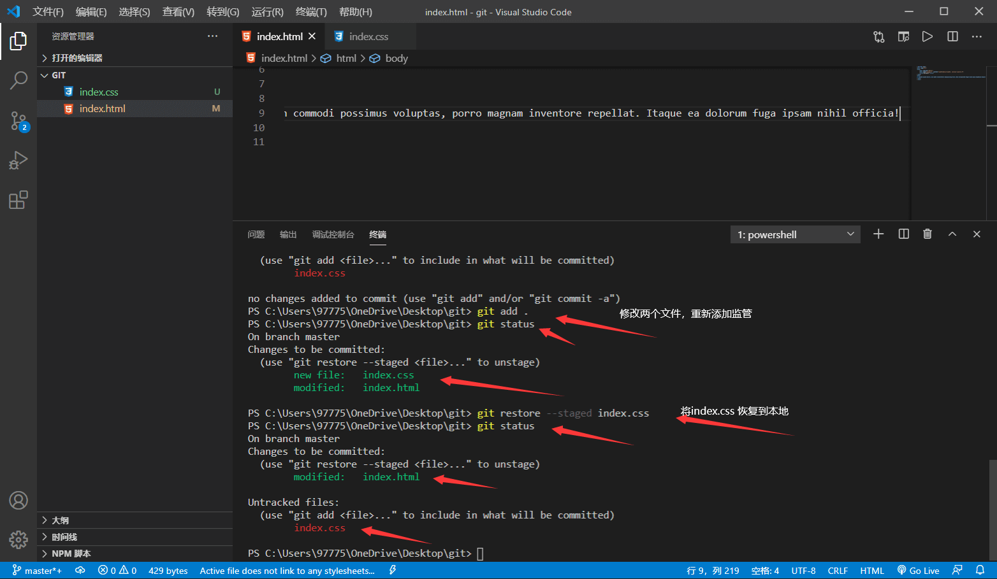Click the feedback icon in status bar
Viewport: 997px width, 579px height.
tap(957, 571)
